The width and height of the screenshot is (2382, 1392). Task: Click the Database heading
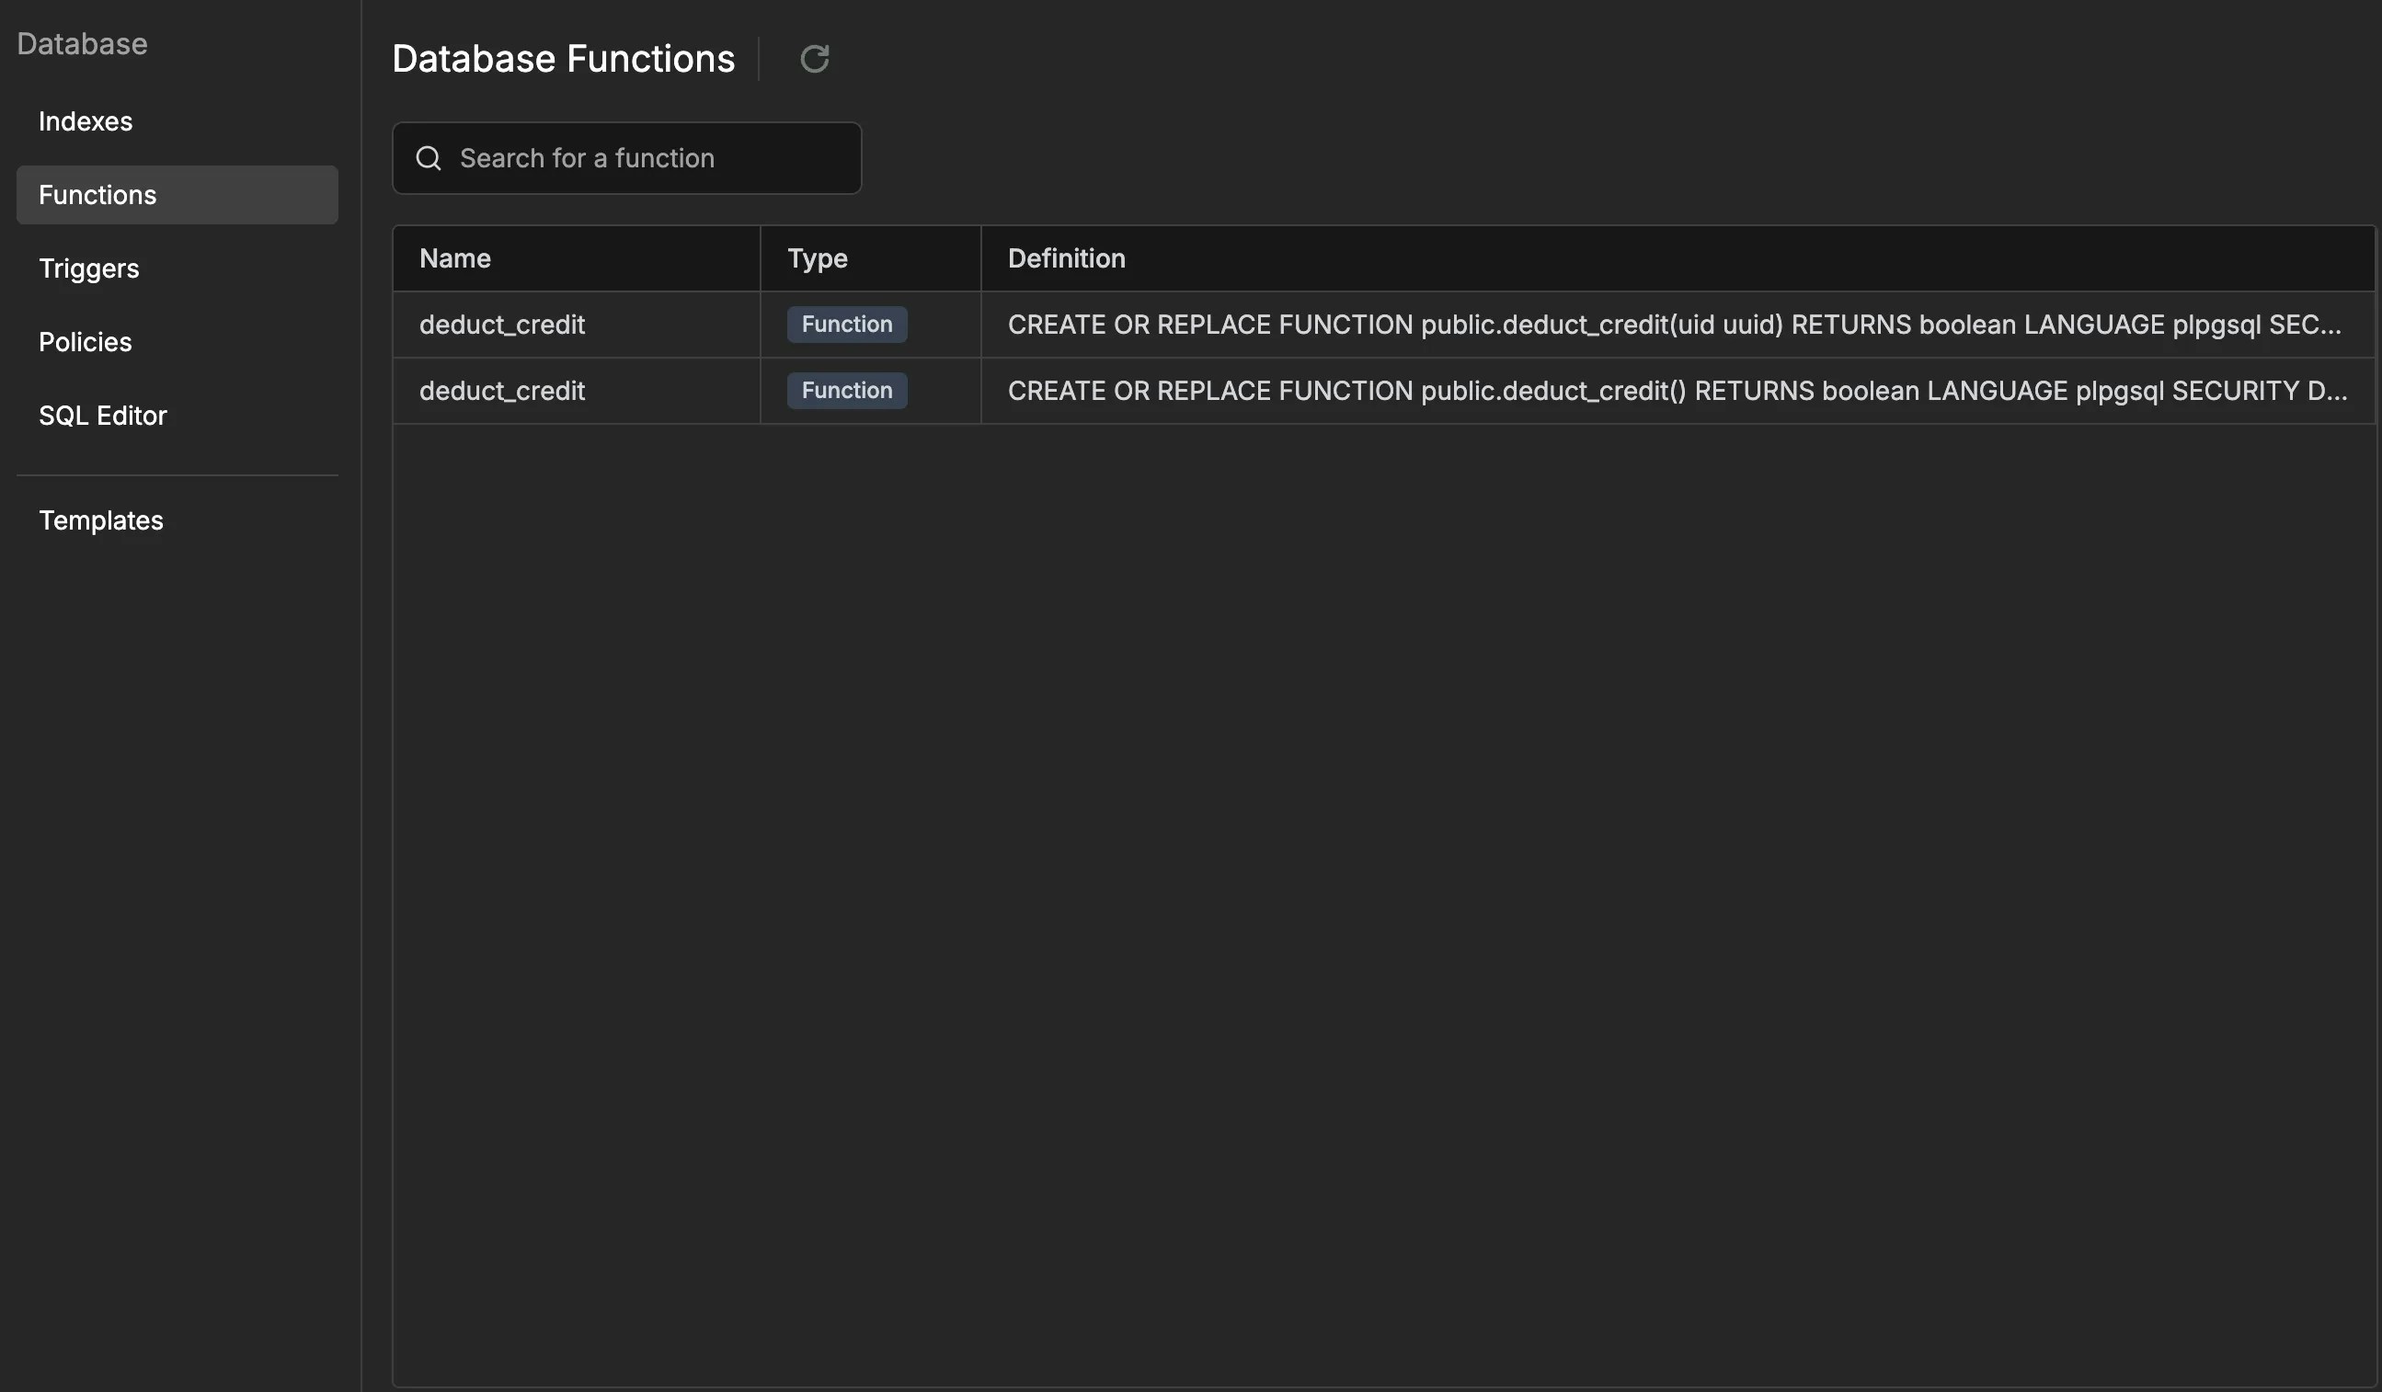[x=82, y=43]
